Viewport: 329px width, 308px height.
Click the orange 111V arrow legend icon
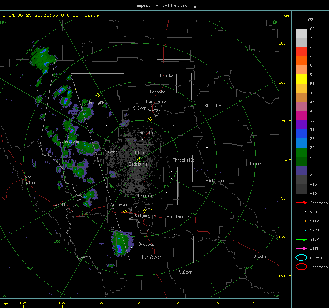click(301, 221)
